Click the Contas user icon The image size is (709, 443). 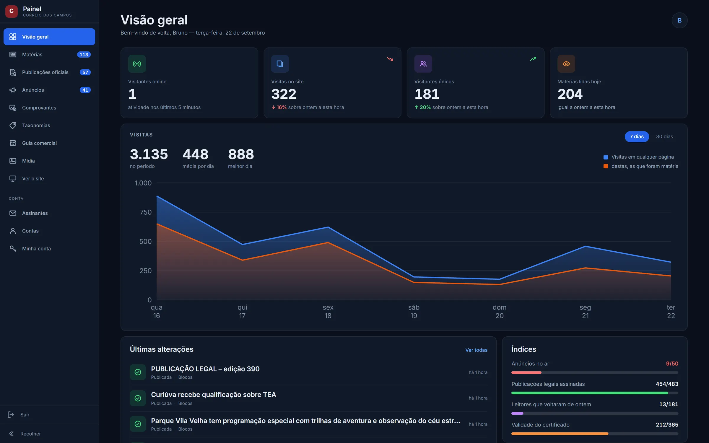click(13, 231)
